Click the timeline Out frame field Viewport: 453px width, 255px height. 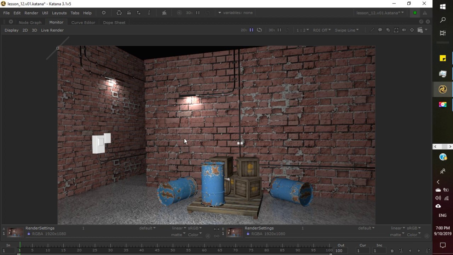pyautogui.click(x=341, y=251)
